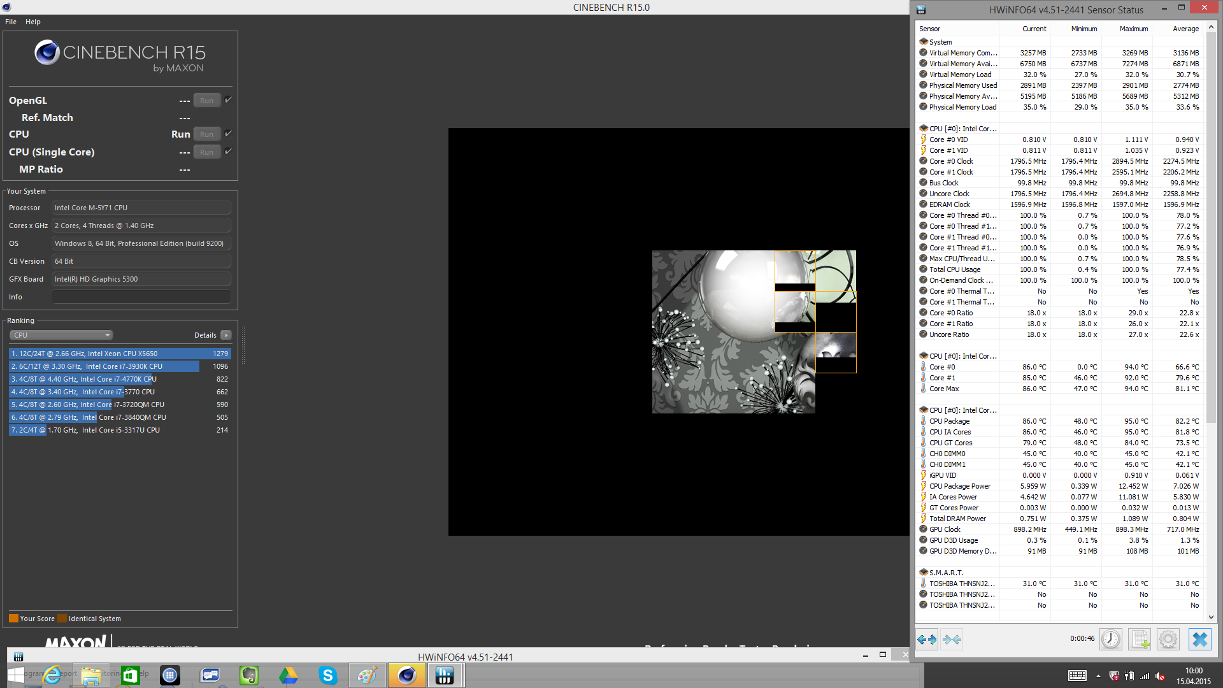This screenshot has width=1223, height=688.
Task: Click HWiNFO sensor list scrollbar up arrow
Action: click(x=1211, y=27)
